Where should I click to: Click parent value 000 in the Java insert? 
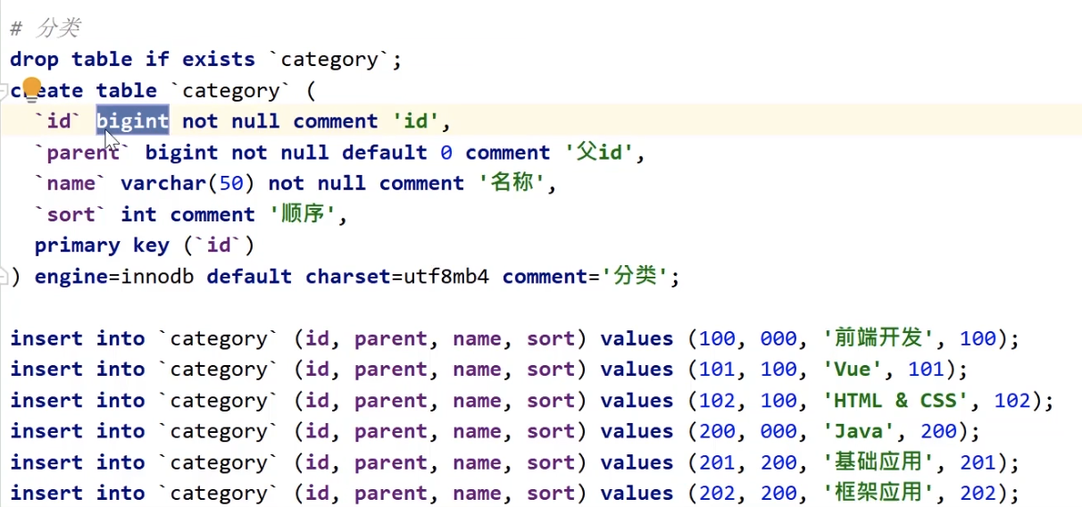(x=778, y=431)
